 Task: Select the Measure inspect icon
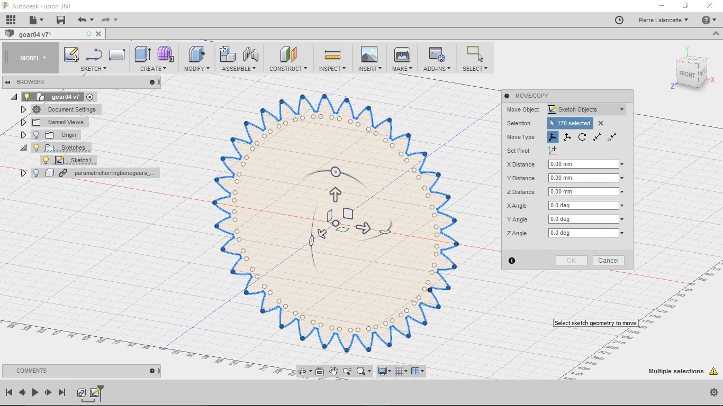332,54
